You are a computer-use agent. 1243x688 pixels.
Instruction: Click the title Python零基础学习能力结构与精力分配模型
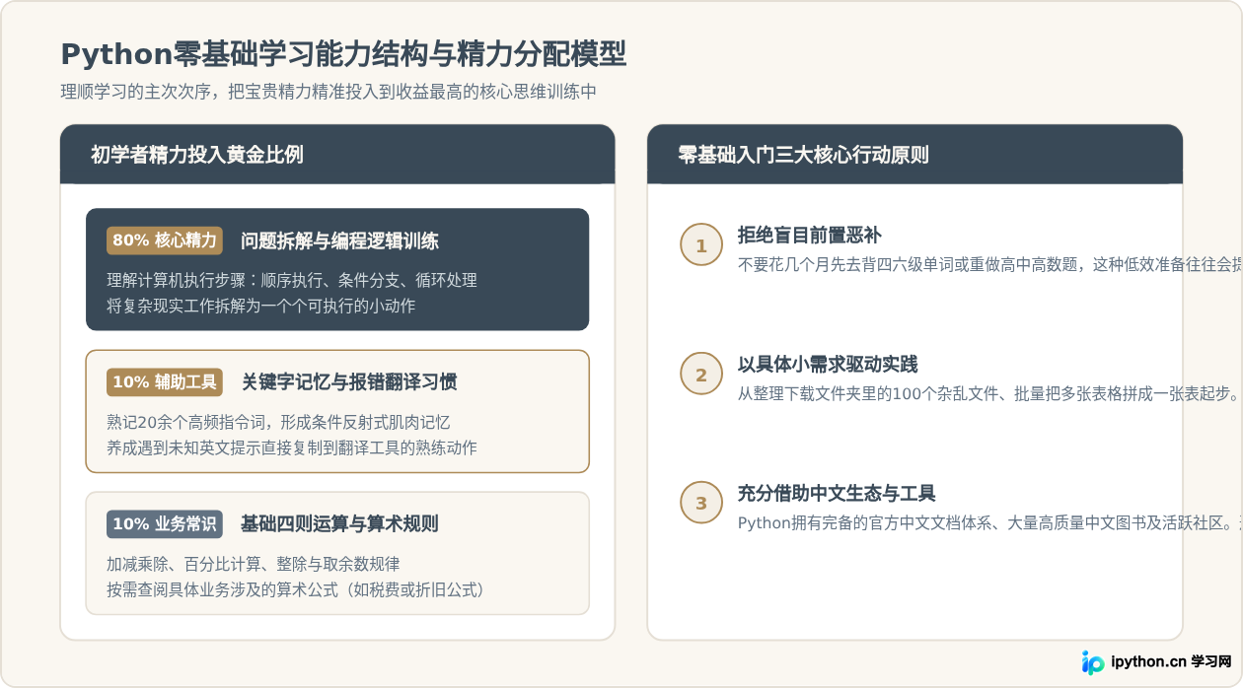coord(343,54)
